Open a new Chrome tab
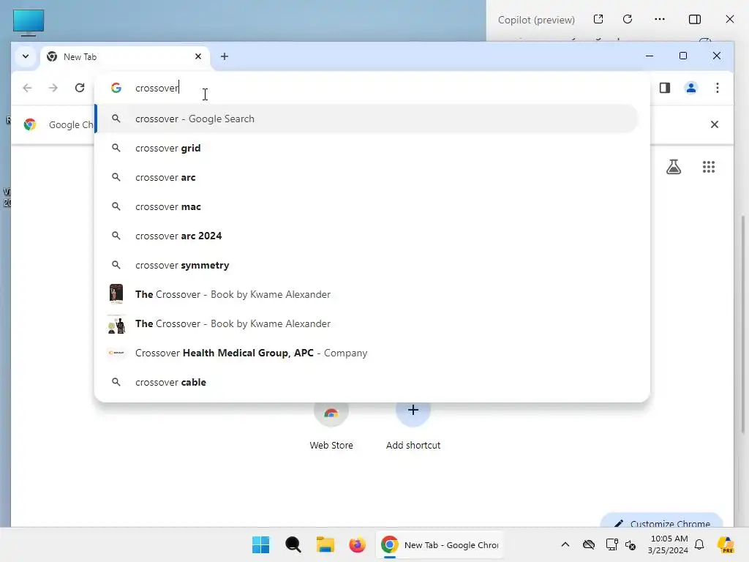The height and width of the screenshot is (562, 749). tap(224, 57)
